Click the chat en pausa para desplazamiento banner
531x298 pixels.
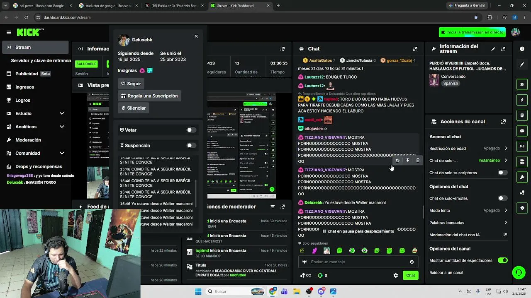358,231
